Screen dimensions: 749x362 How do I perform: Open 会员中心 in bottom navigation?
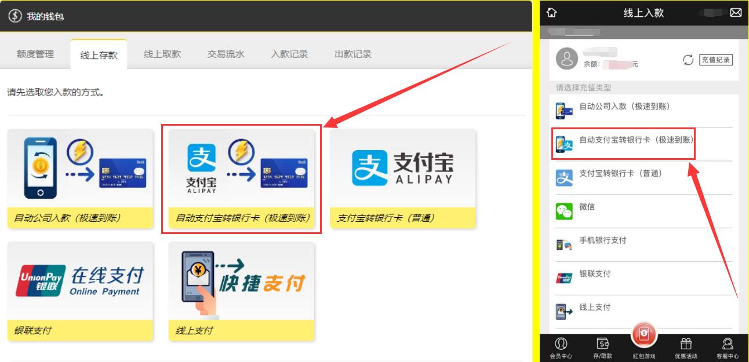561,348
